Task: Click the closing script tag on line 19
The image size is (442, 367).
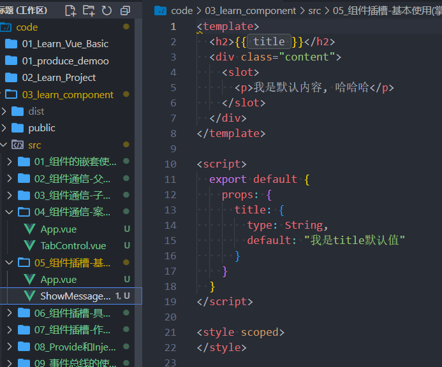Action: coord(225,301)
